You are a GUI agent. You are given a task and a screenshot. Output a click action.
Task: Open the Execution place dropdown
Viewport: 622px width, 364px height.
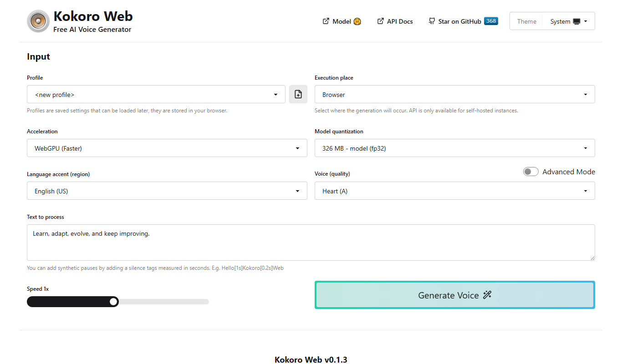pyautogui.click(x=454, y=94)
